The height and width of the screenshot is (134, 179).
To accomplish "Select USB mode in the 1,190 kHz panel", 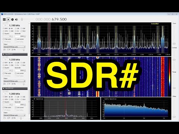I will tap(23, 29).
